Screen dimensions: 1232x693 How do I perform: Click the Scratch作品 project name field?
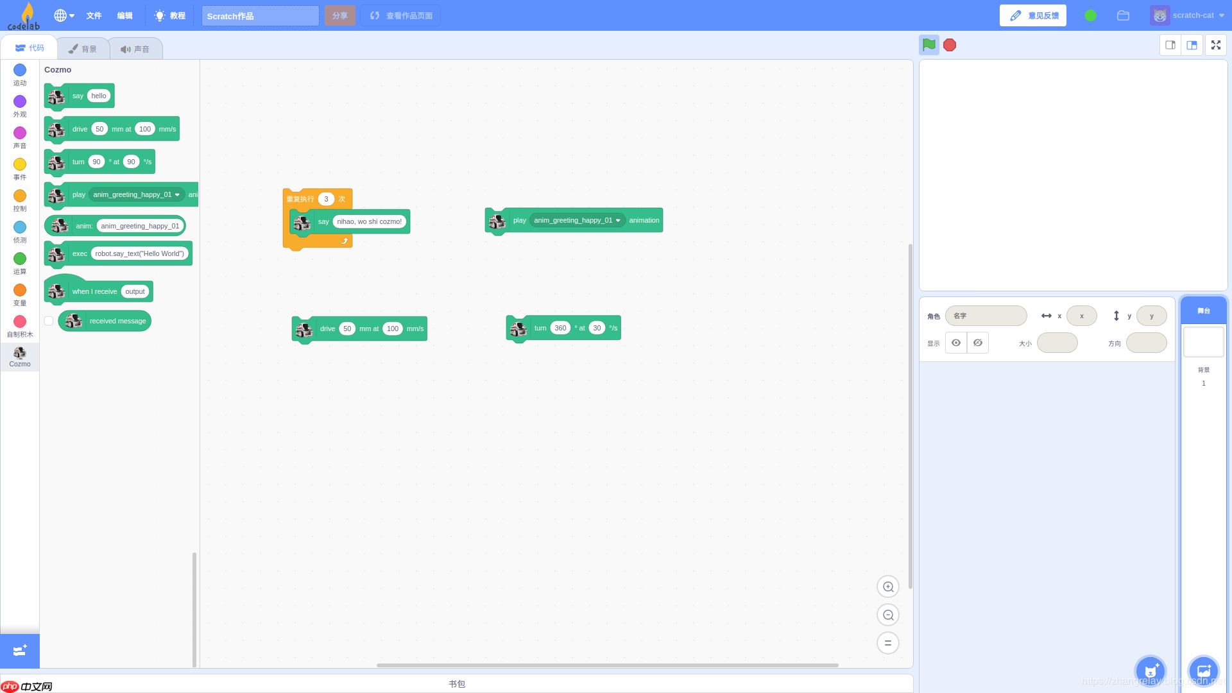click(x=260, y=15)
